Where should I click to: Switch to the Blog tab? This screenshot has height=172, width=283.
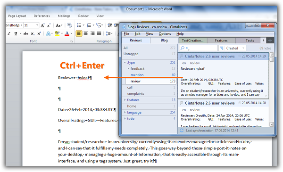(x=164, y=41)
